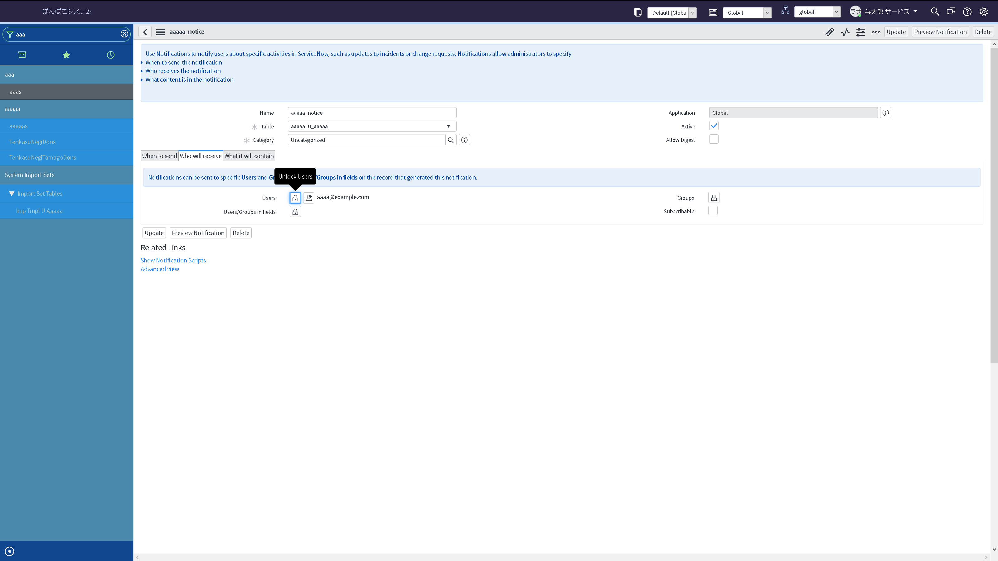Toggle the Active checkbox
The image size is (998, 561).
(714, 126)
